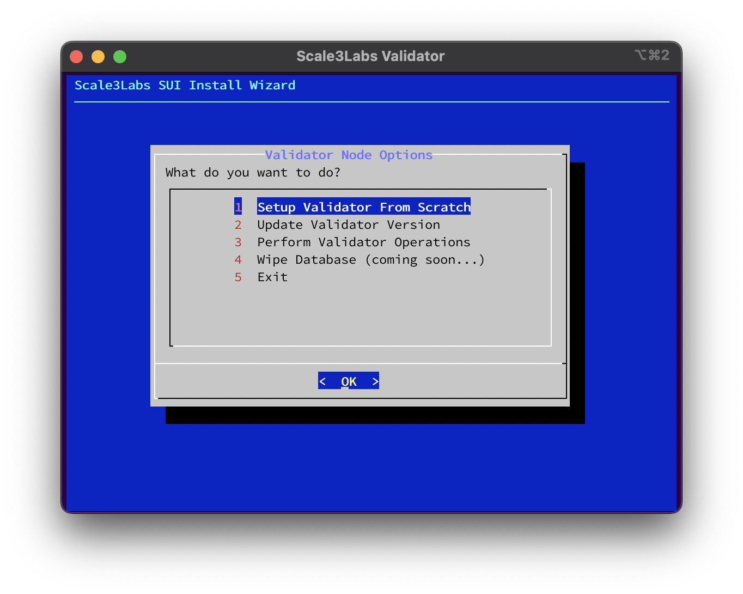Click the yellow minimize traffic light
Screen dimensions: 743x594
coord(98,56)
